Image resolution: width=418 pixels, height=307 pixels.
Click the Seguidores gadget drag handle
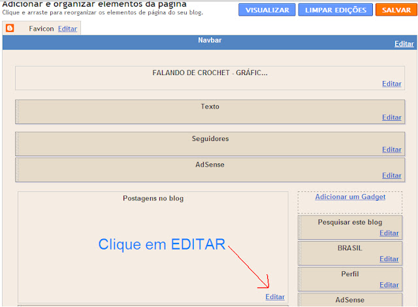pyautogui.click(x=18, y=144)
